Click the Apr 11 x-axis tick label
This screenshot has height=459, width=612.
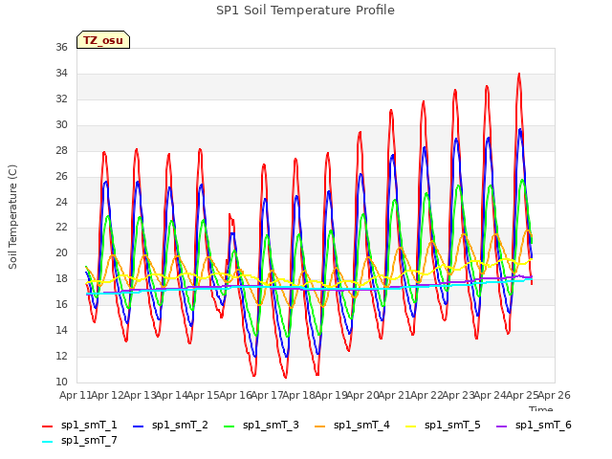pos(75,395)
